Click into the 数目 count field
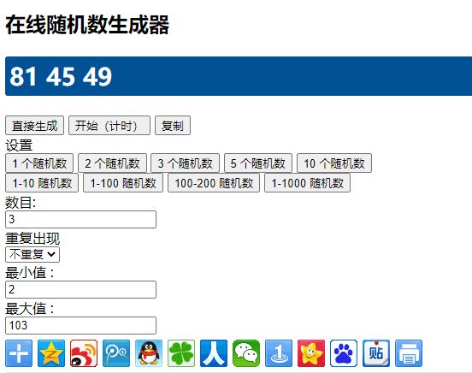 80,219
